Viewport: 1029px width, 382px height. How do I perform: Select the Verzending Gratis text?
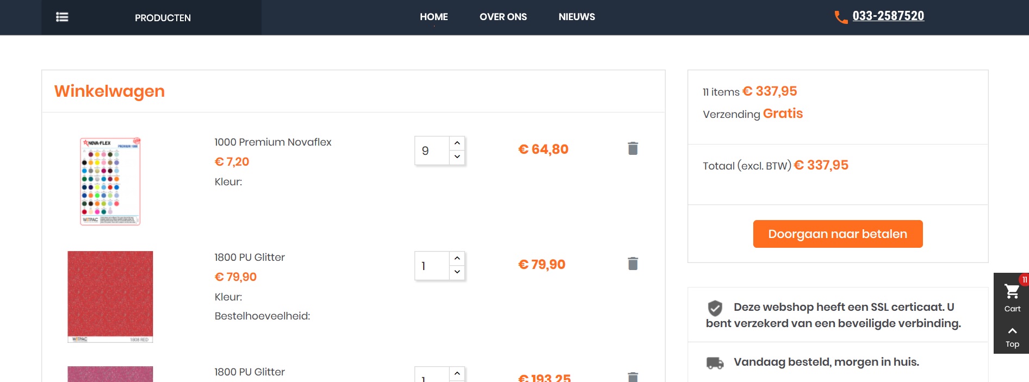pos(753,114)
